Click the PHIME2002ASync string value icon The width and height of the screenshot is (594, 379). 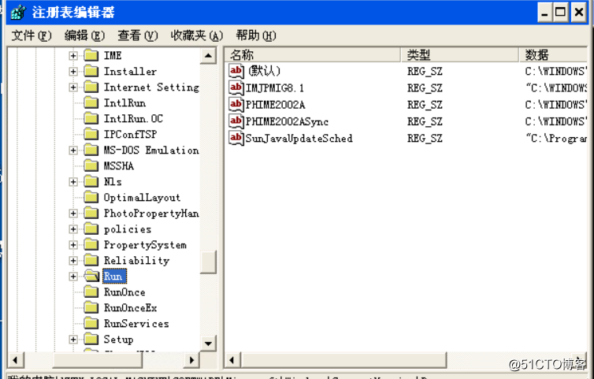click(236, 121)
